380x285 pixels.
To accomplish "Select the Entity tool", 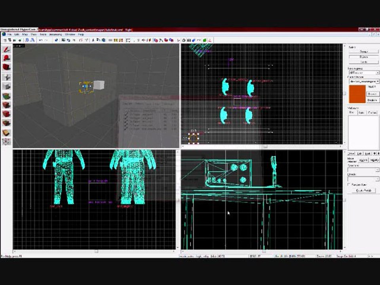I will (x=7, y=77).
